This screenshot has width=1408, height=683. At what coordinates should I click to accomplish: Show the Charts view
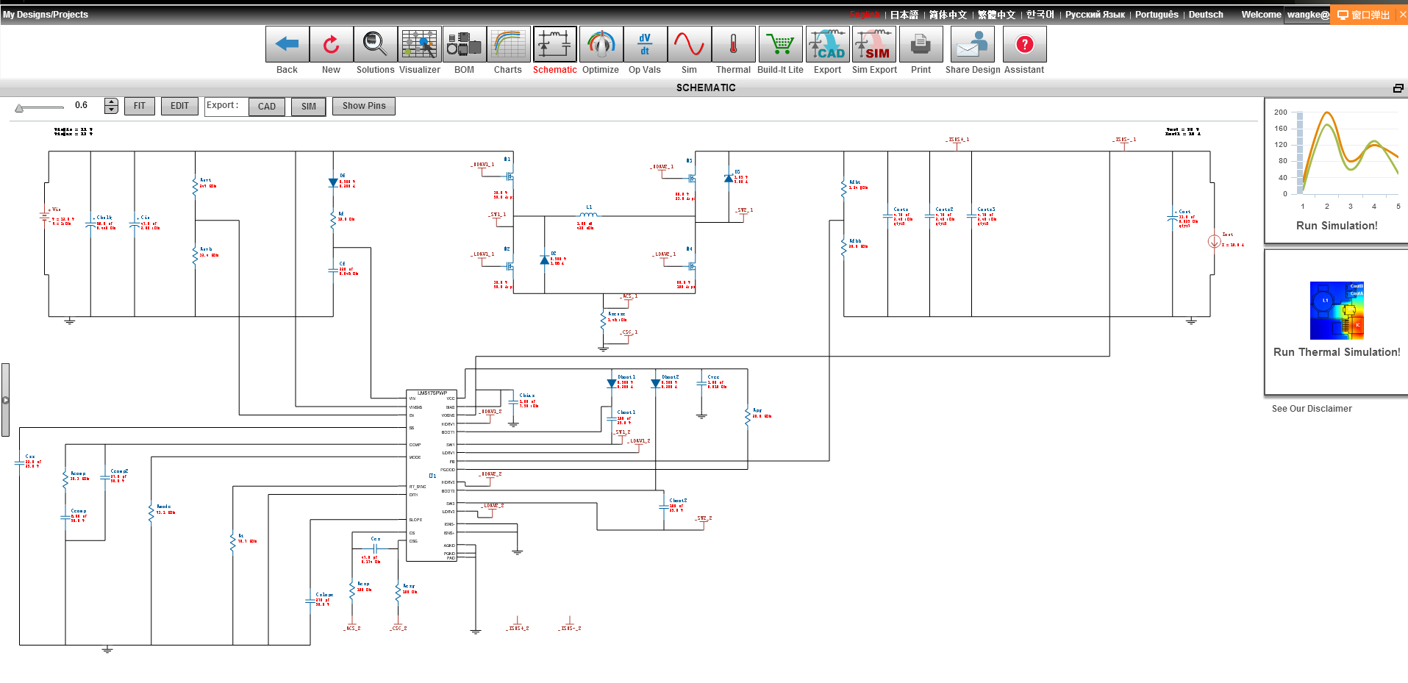pos(508,45)
